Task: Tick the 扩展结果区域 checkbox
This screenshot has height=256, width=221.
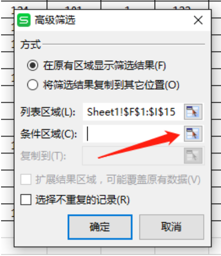Action: pyautogui.click(x=26, y=179)
